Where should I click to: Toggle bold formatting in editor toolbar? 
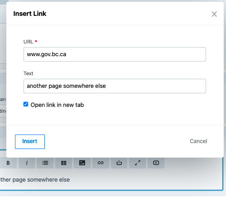point(8,163)
